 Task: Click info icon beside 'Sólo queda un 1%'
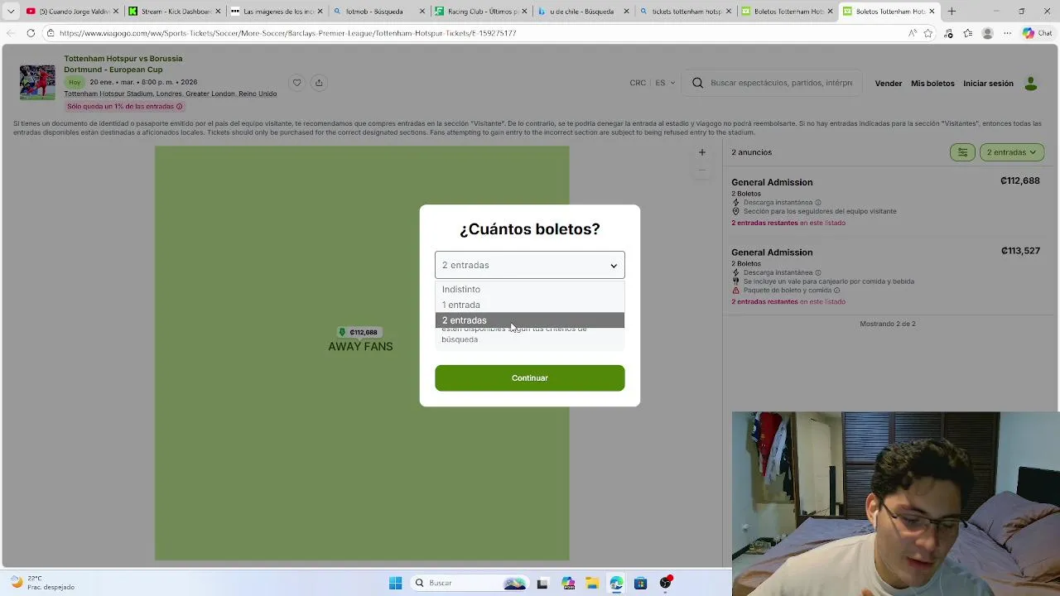pyautogui.click(x=179, y=106)
